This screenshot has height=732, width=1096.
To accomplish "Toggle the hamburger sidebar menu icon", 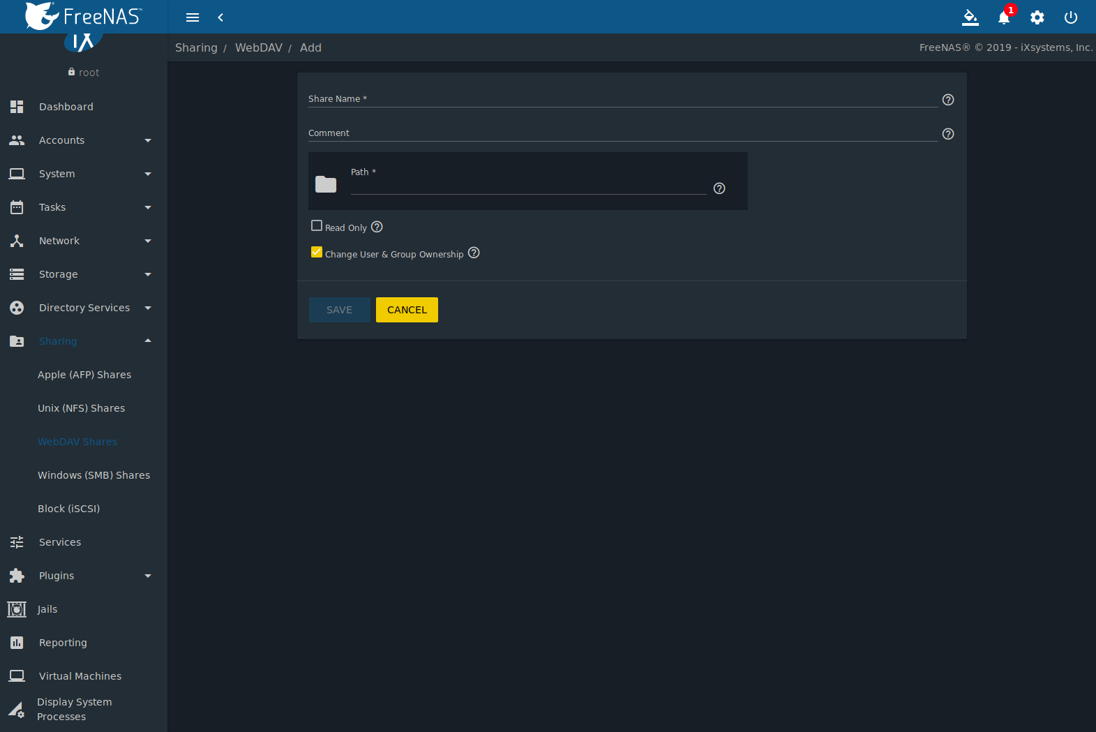I will point(193,17).
